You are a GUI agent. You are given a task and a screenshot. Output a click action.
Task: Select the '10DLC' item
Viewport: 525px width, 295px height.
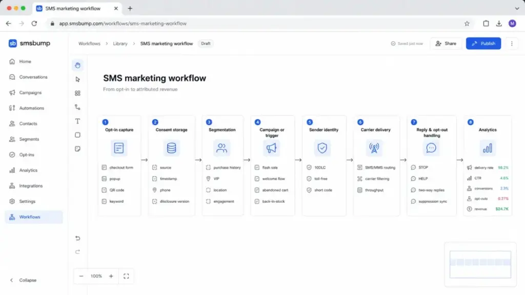click(x=316, y=167)
